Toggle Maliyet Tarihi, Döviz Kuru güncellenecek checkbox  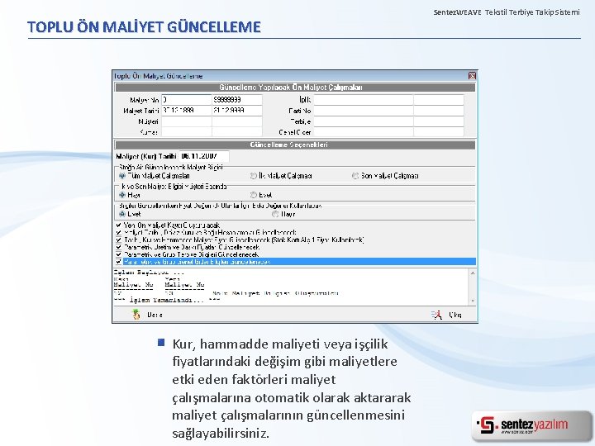118,232
